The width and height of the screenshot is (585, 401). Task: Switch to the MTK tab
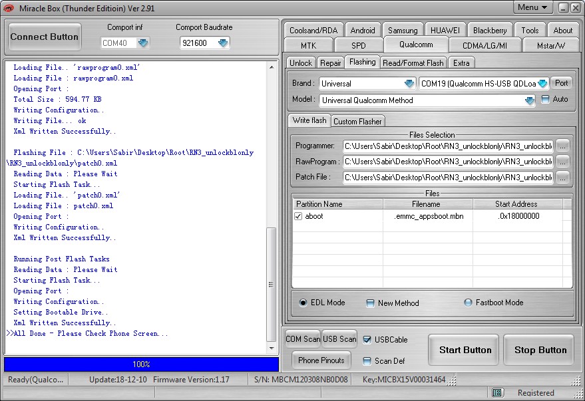click(x=309, y=45)
